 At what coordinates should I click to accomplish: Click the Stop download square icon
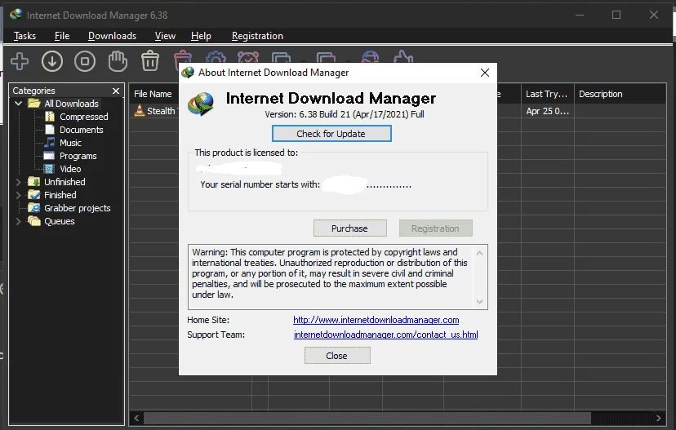(85, 61)
